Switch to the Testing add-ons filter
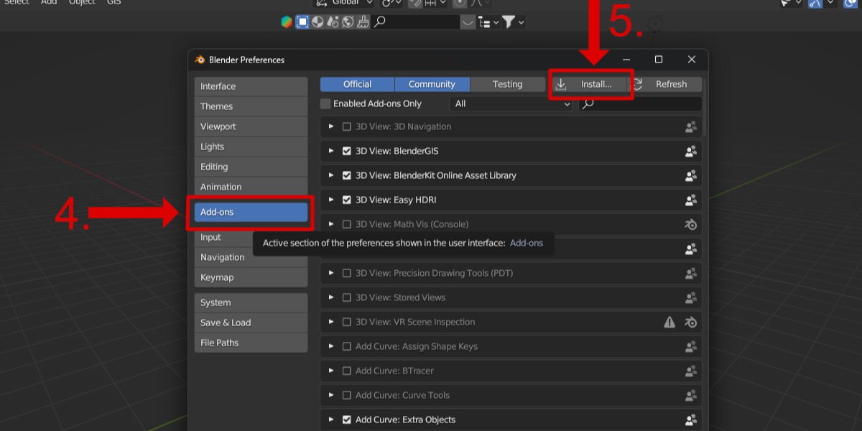 (507, 84)
